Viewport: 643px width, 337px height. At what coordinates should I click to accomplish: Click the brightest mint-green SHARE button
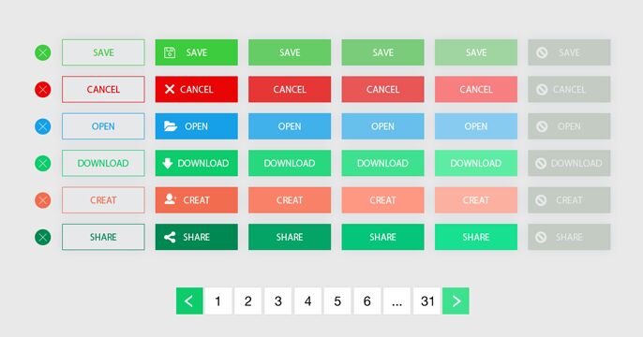click(476, 237)
